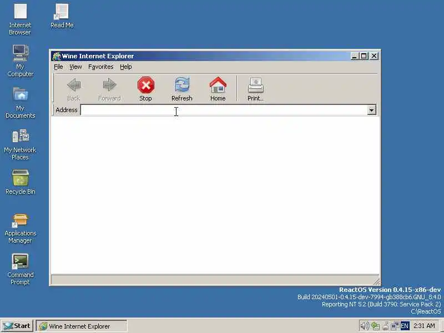Viewport: 444px width, 333px height.
Task: Stop page loading with the red X icon
Action: click(146, 85)
